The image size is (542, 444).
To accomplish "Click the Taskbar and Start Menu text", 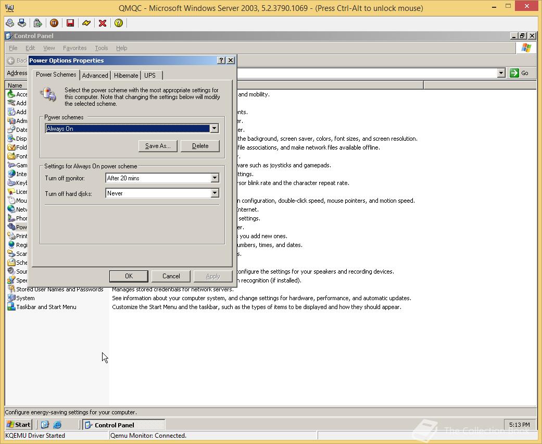I will (46, 307).
